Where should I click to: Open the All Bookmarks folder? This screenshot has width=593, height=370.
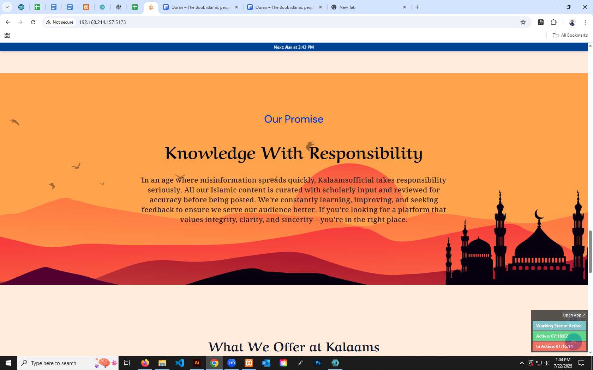point(570,35)
